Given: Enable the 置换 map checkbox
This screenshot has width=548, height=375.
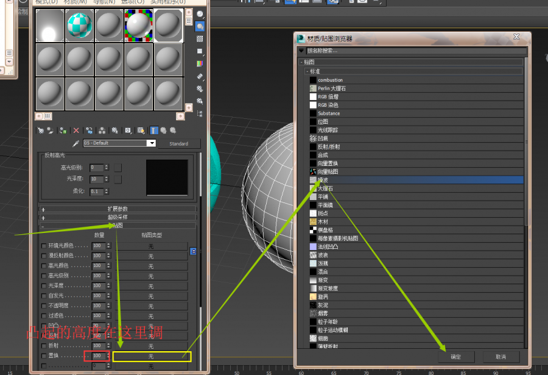Looking at the screenshot, I should point(43,355).
